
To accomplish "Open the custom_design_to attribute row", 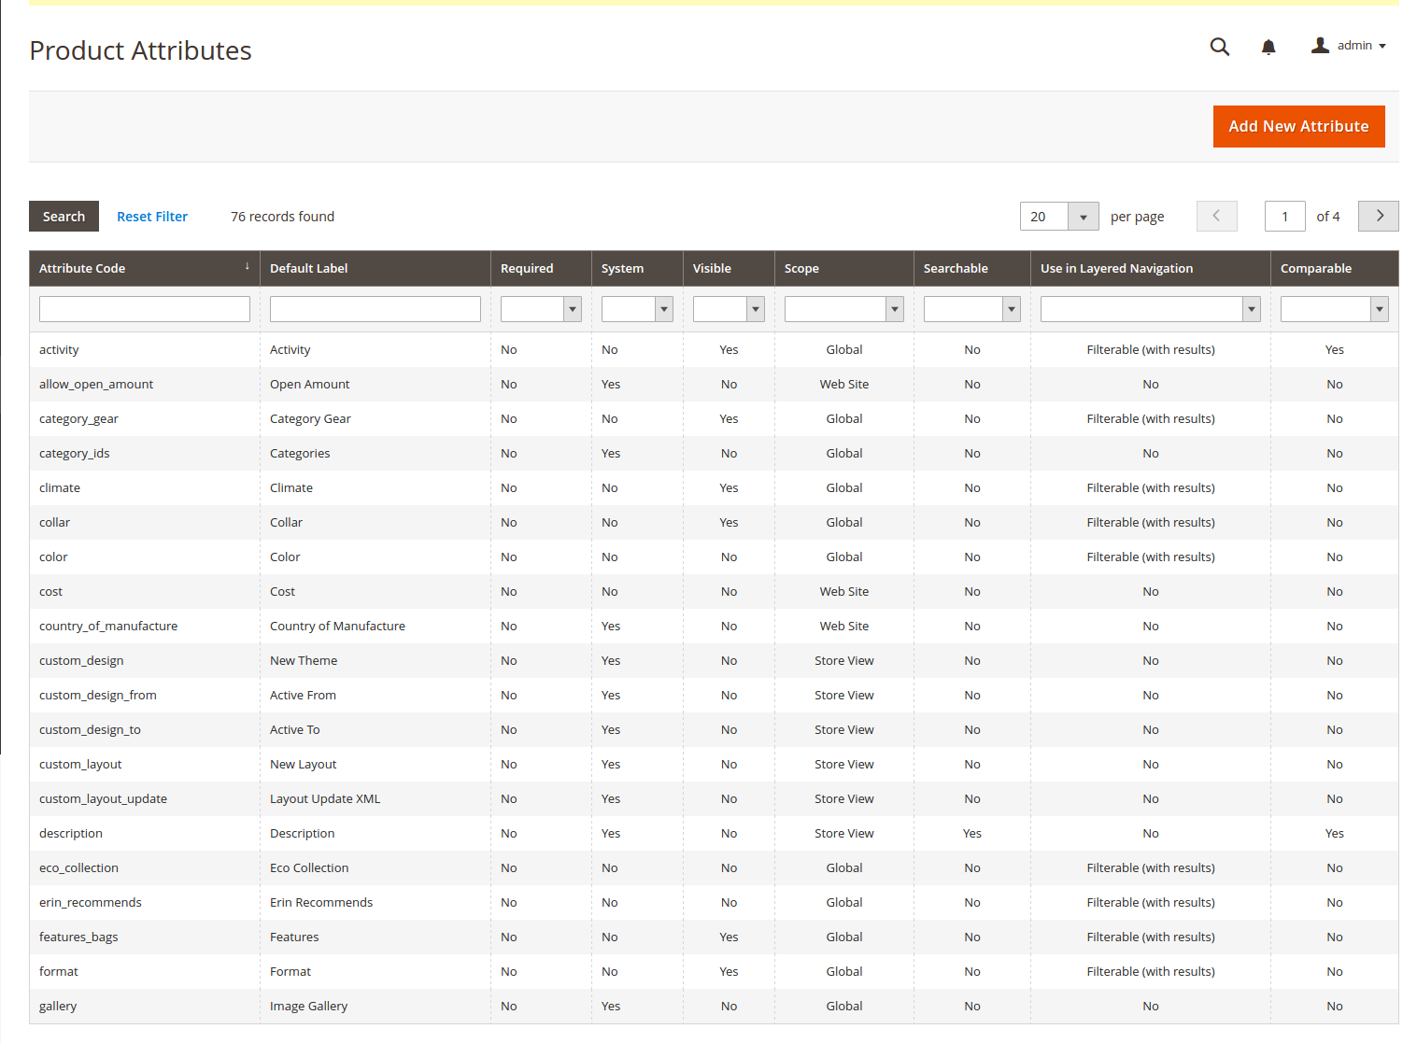I will tap(714, 729).
